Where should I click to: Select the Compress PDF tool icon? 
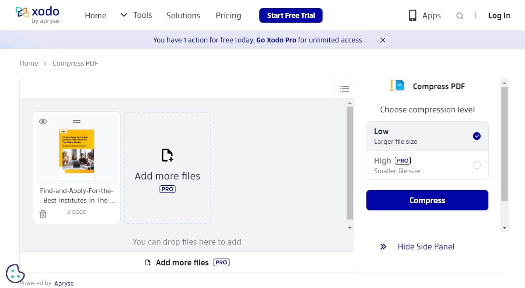[x=396, y=86]
